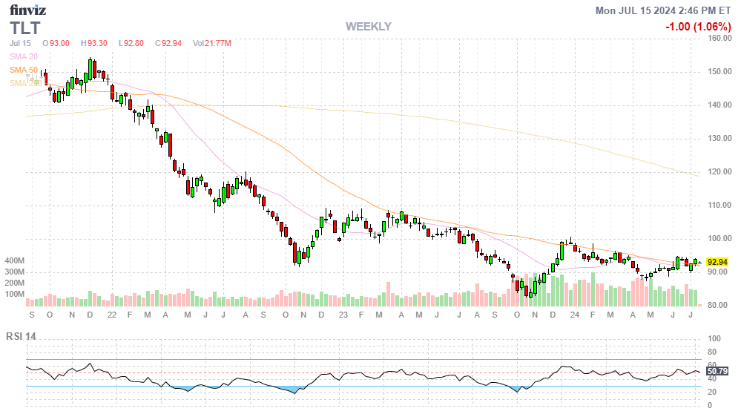Click the SMA 50 legend label
Image resolution: width=741 pixels, height=417 pixels.
[x=24, y=70]
